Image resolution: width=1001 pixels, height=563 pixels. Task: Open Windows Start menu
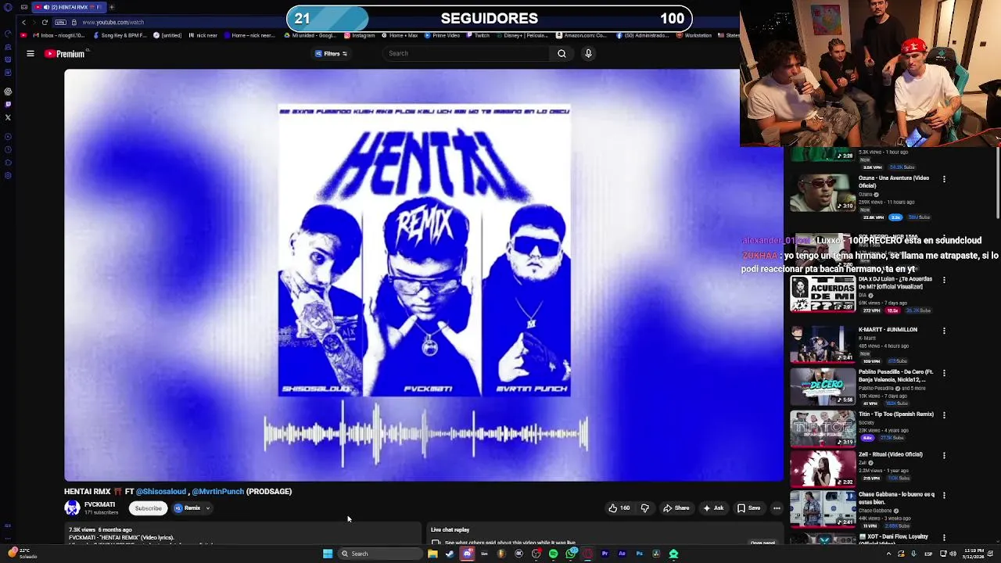[x=328, y=554]
